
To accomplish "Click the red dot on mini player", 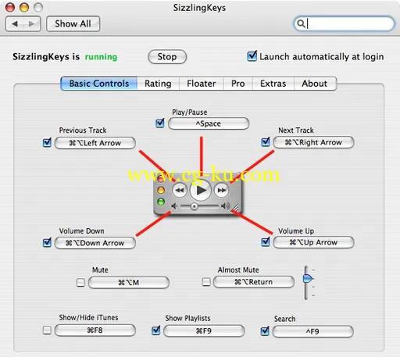I will coord(161,178).
